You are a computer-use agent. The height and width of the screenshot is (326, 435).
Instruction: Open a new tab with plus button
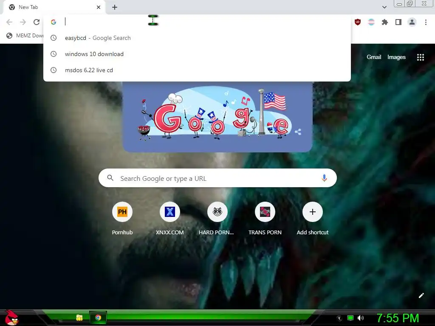(x=115, y=7)
